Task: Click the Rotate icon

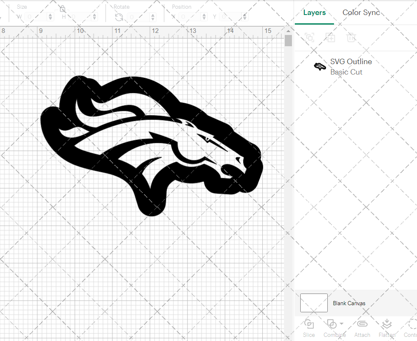Action: click(119, 17)
